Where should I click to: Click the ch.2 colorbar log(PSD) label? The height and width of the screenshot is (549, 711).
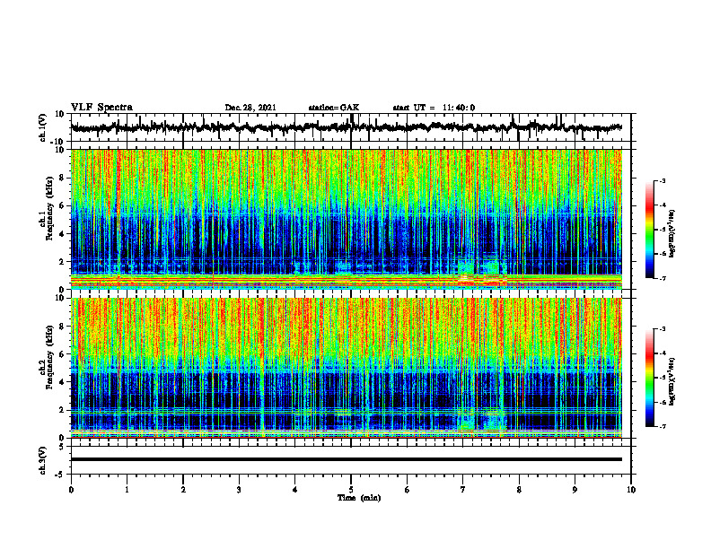click(672, 381)
